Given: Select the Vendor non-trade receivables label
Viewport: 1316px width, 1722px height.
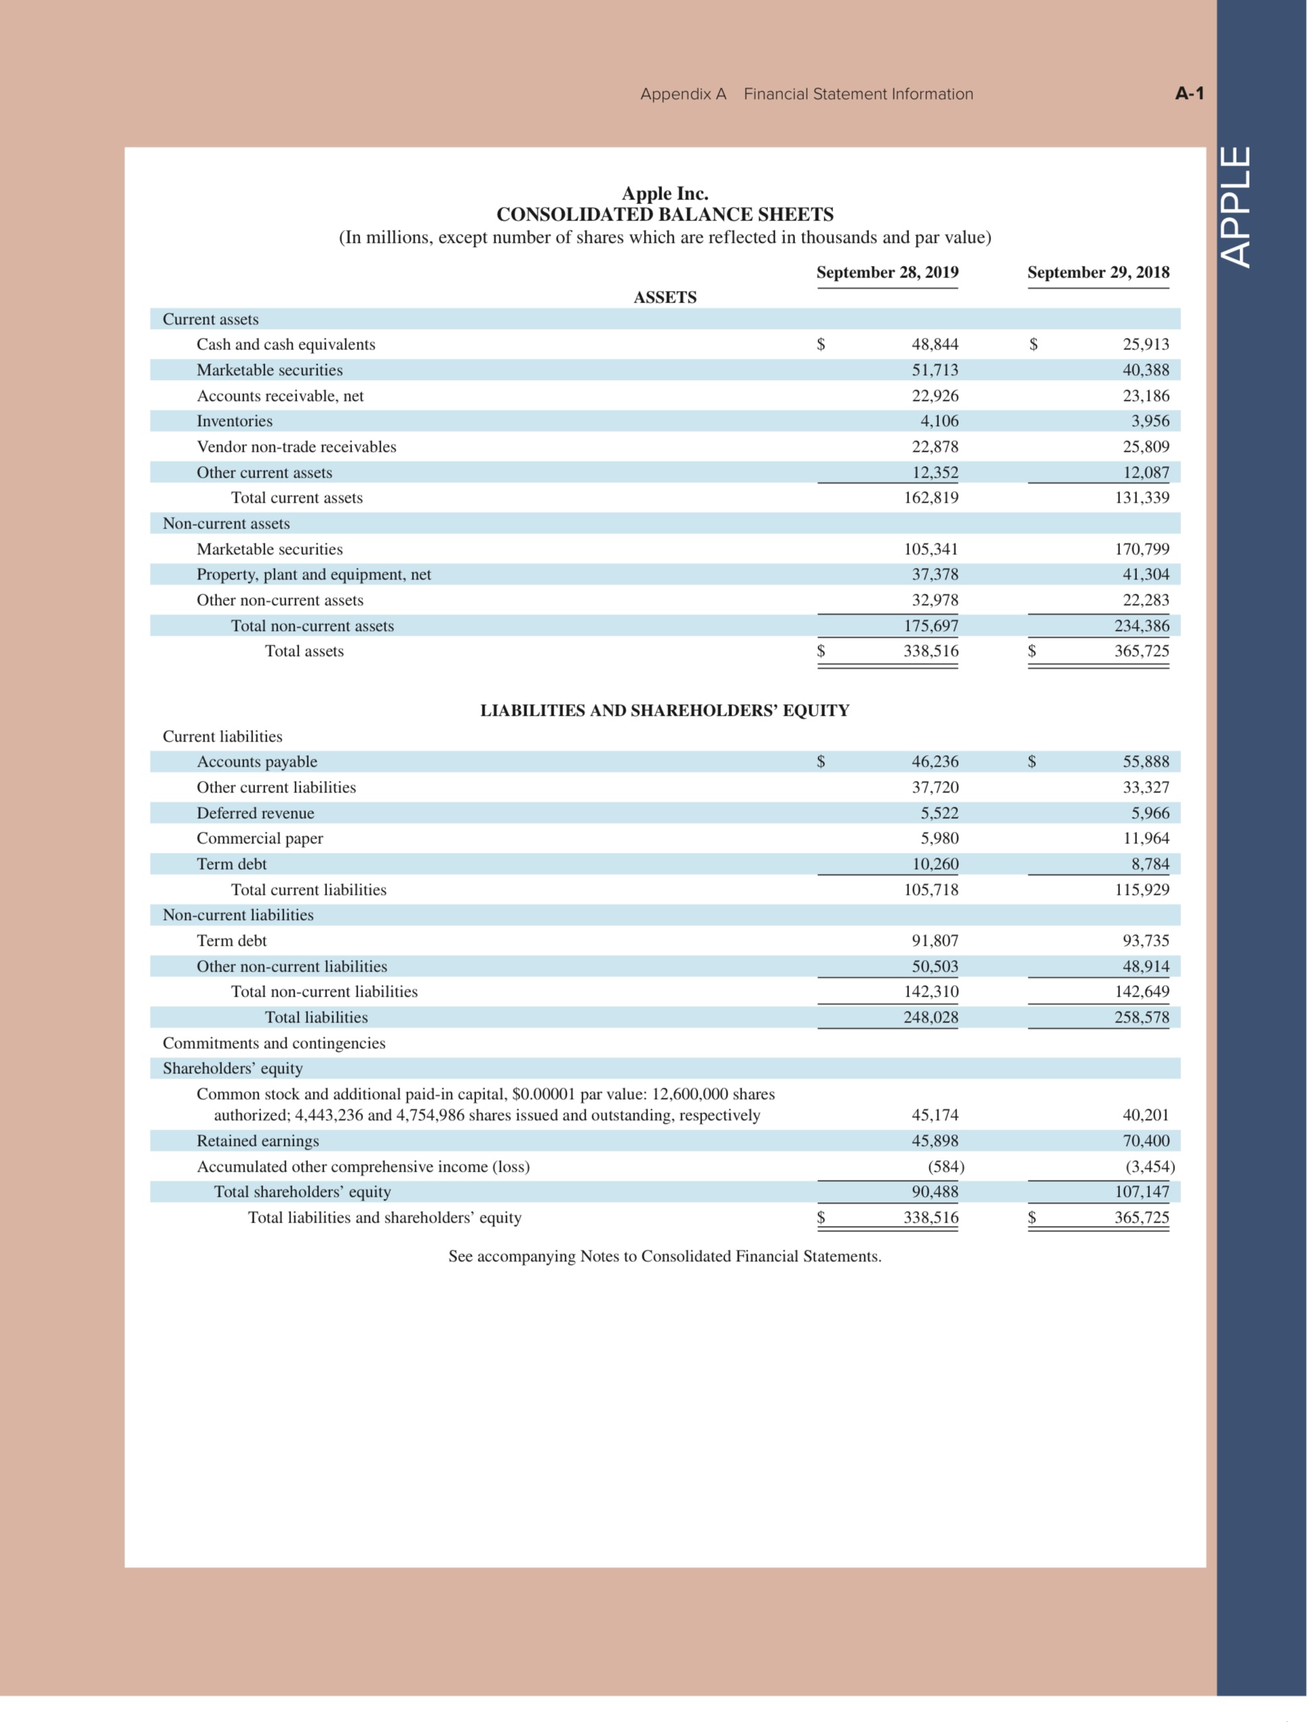Looking at the screenshot, I should 298,446.
